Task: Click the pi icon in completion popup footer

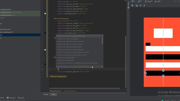Action: 102,67
